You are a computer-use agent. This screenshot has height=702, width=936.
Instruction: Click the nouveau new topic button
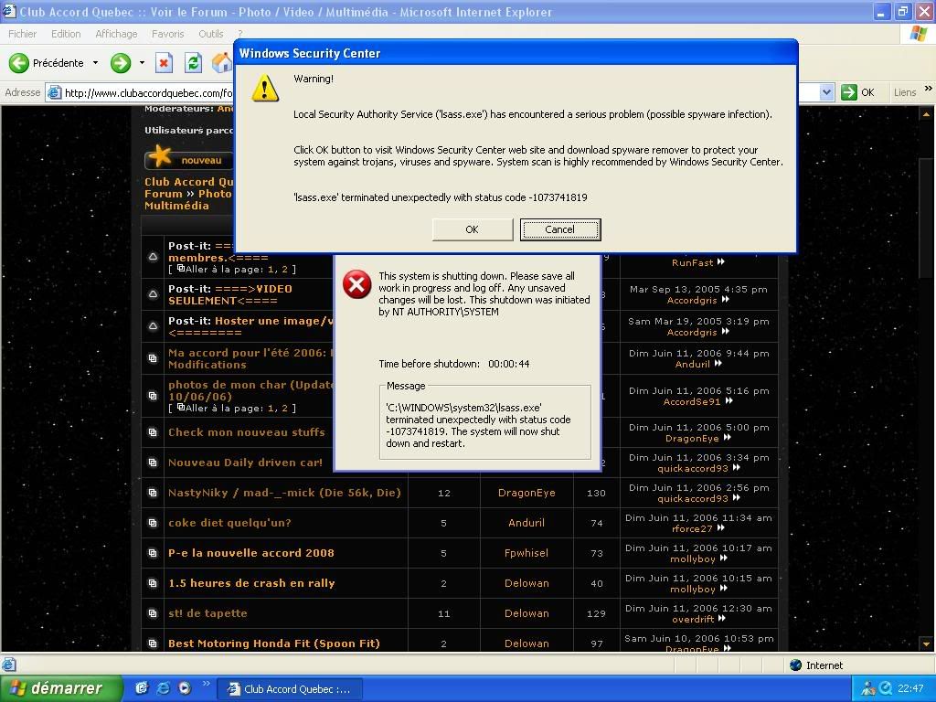click(x=189, y=157)
